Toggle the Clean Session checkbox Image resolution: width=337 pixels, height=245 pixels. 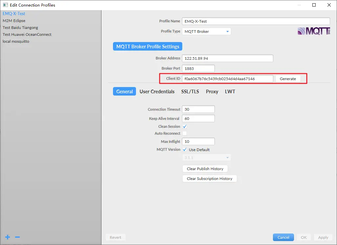[185, 126]
